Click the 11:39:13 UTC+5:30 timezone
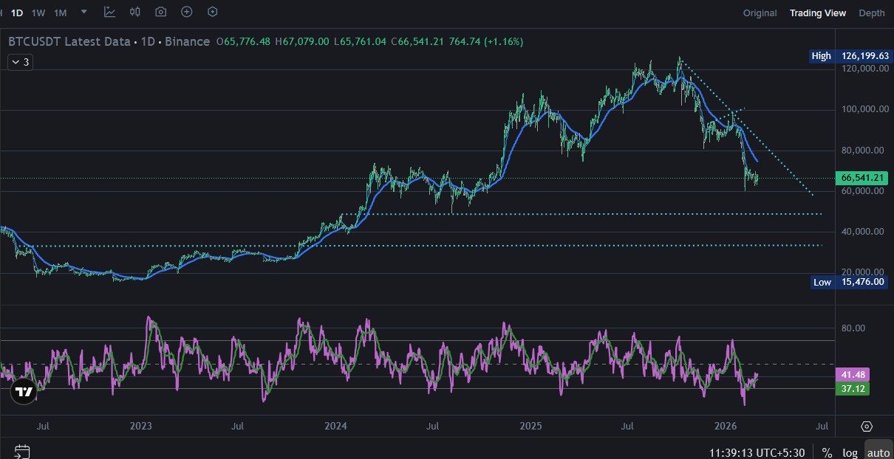The width and height of the screenshot is (894, 459). (x=757, y=452)
